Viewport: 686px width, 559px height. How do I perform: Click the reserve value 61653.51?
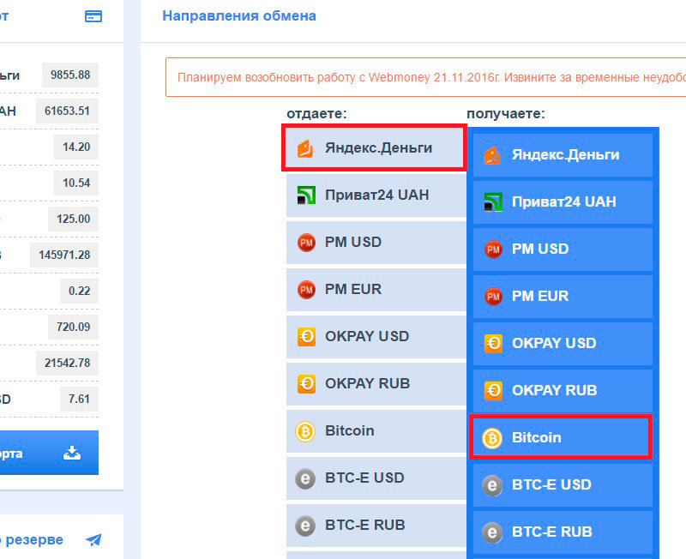[68, 111]
